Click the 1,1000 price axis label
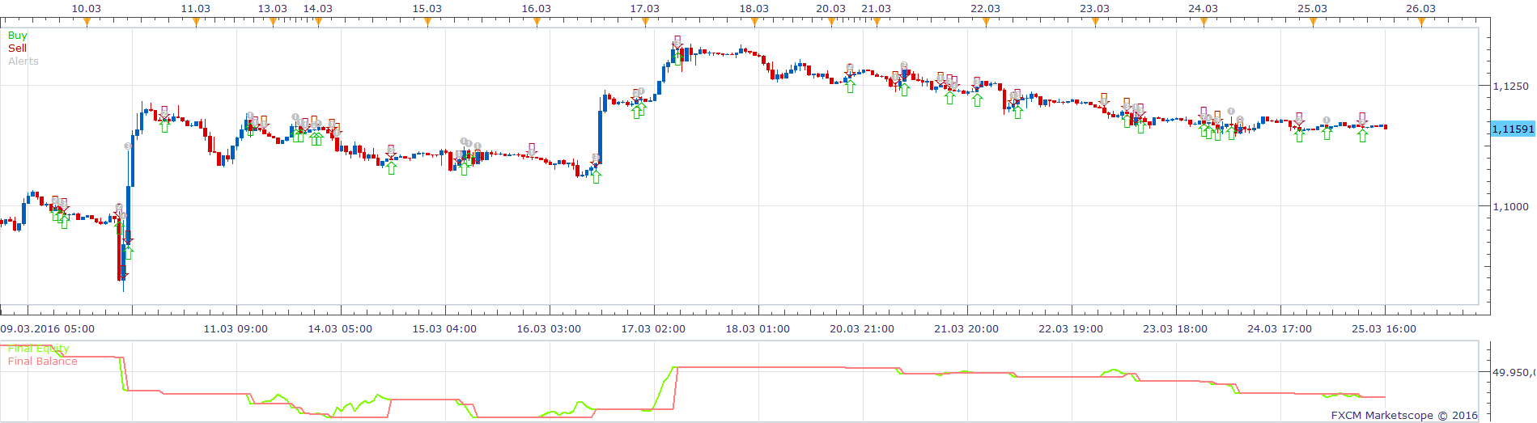 pyautogui.click(x=1511, y=207)
